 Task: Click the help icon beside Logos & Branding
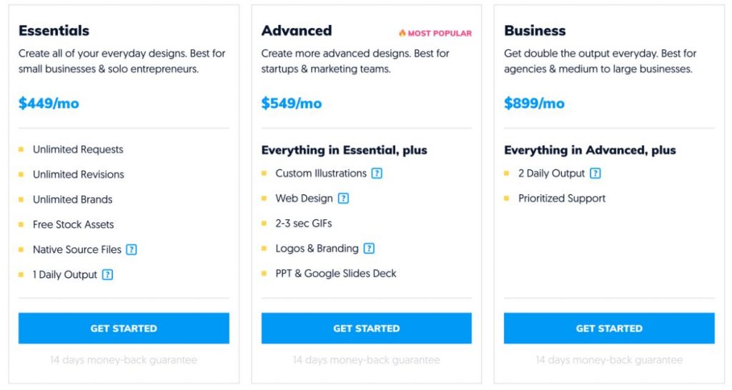370,249
